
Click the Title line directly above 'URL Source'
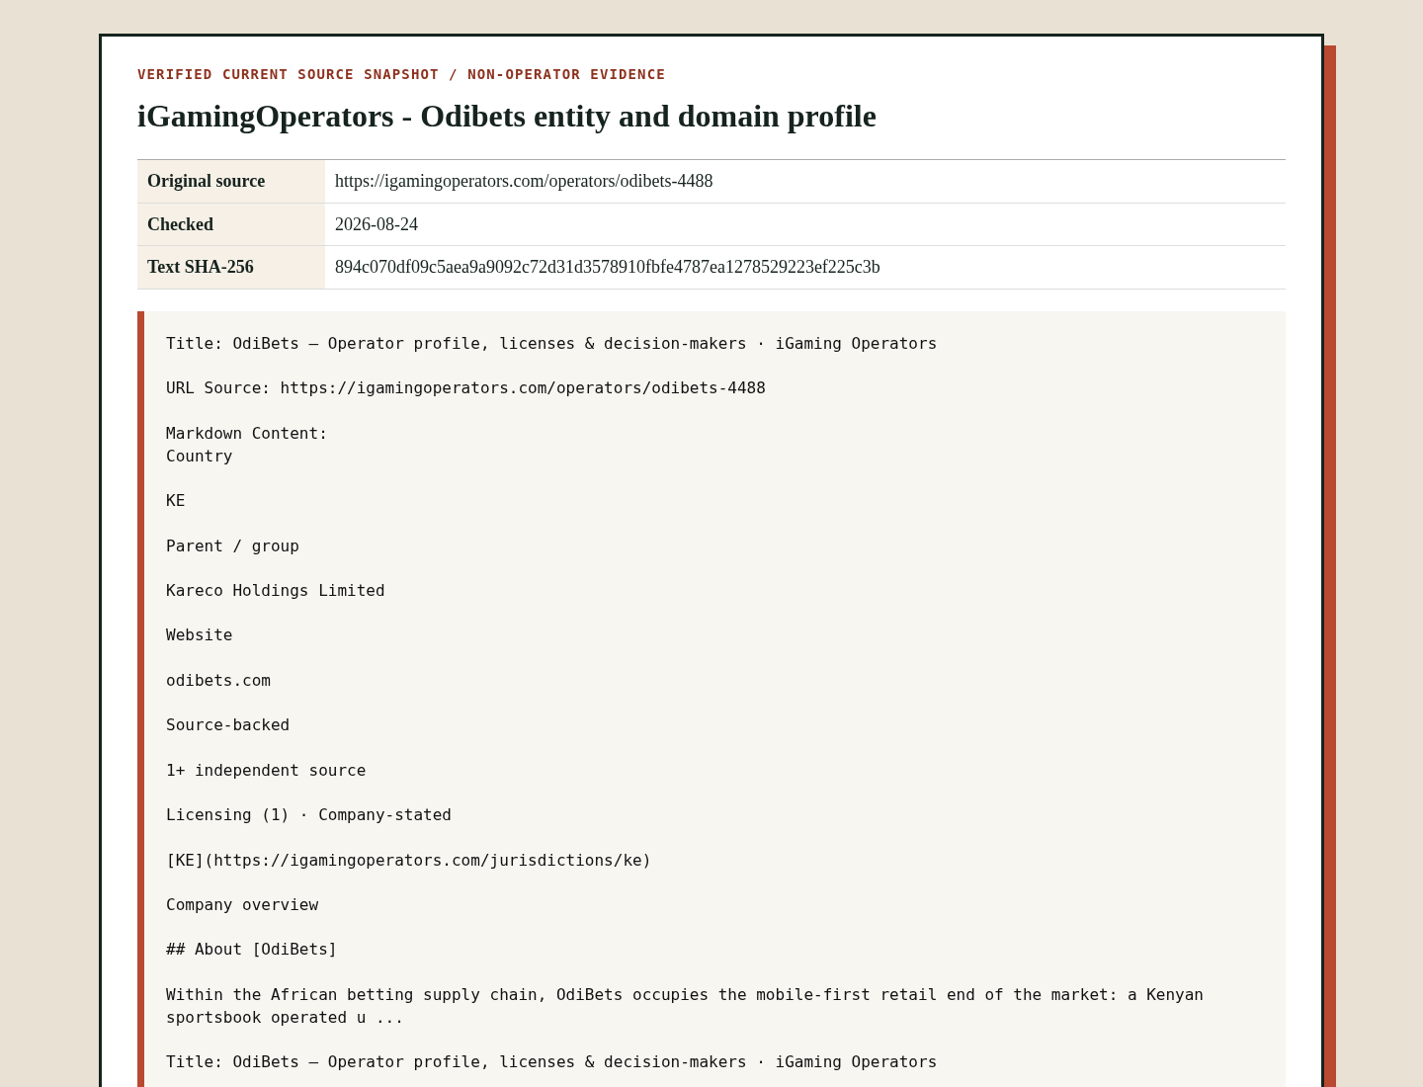tap(551, 343)
